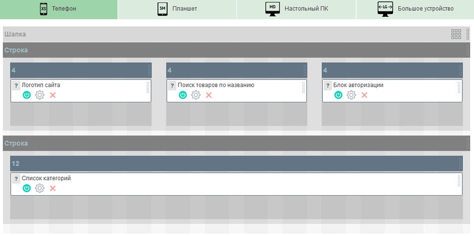Delete the Логотип сайта block

click(x=53, y=95)
